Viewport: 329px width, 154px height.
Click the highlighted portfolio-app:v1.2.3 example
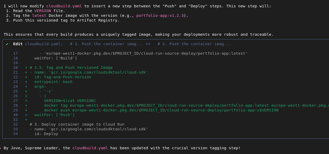(x=160, y=16)
